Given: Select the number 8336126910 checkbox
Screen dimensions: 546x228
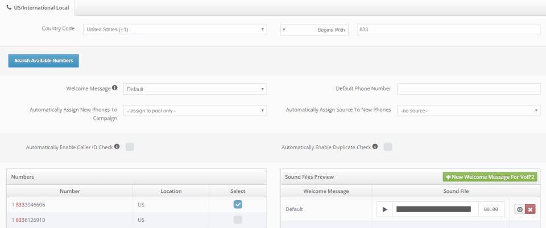Looking at the screenshot, I should pyautogui.click(x=238, y=219).
